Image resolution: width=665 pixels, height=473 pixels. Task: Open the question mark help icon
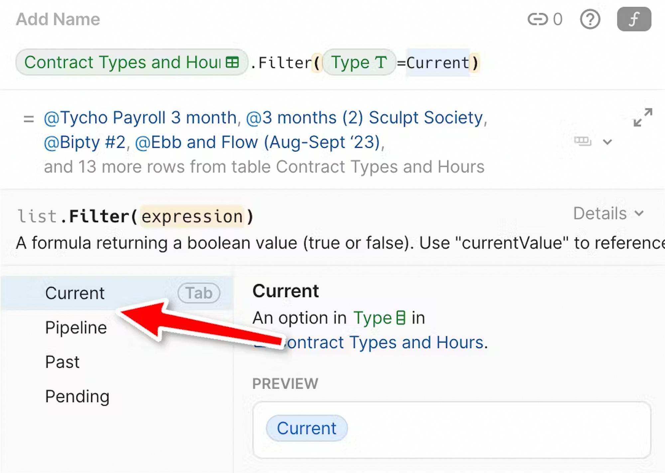click(x=590, y=19)
